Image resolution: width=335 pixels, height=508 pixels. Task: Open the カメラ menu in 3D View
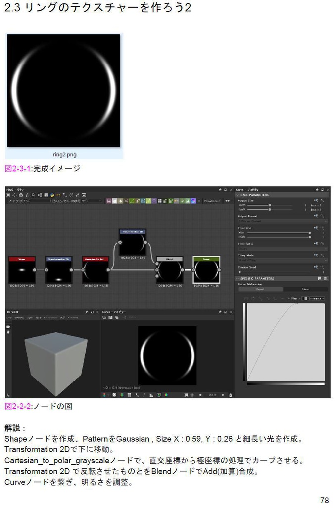pyautogui.click(x=39, y=318)
